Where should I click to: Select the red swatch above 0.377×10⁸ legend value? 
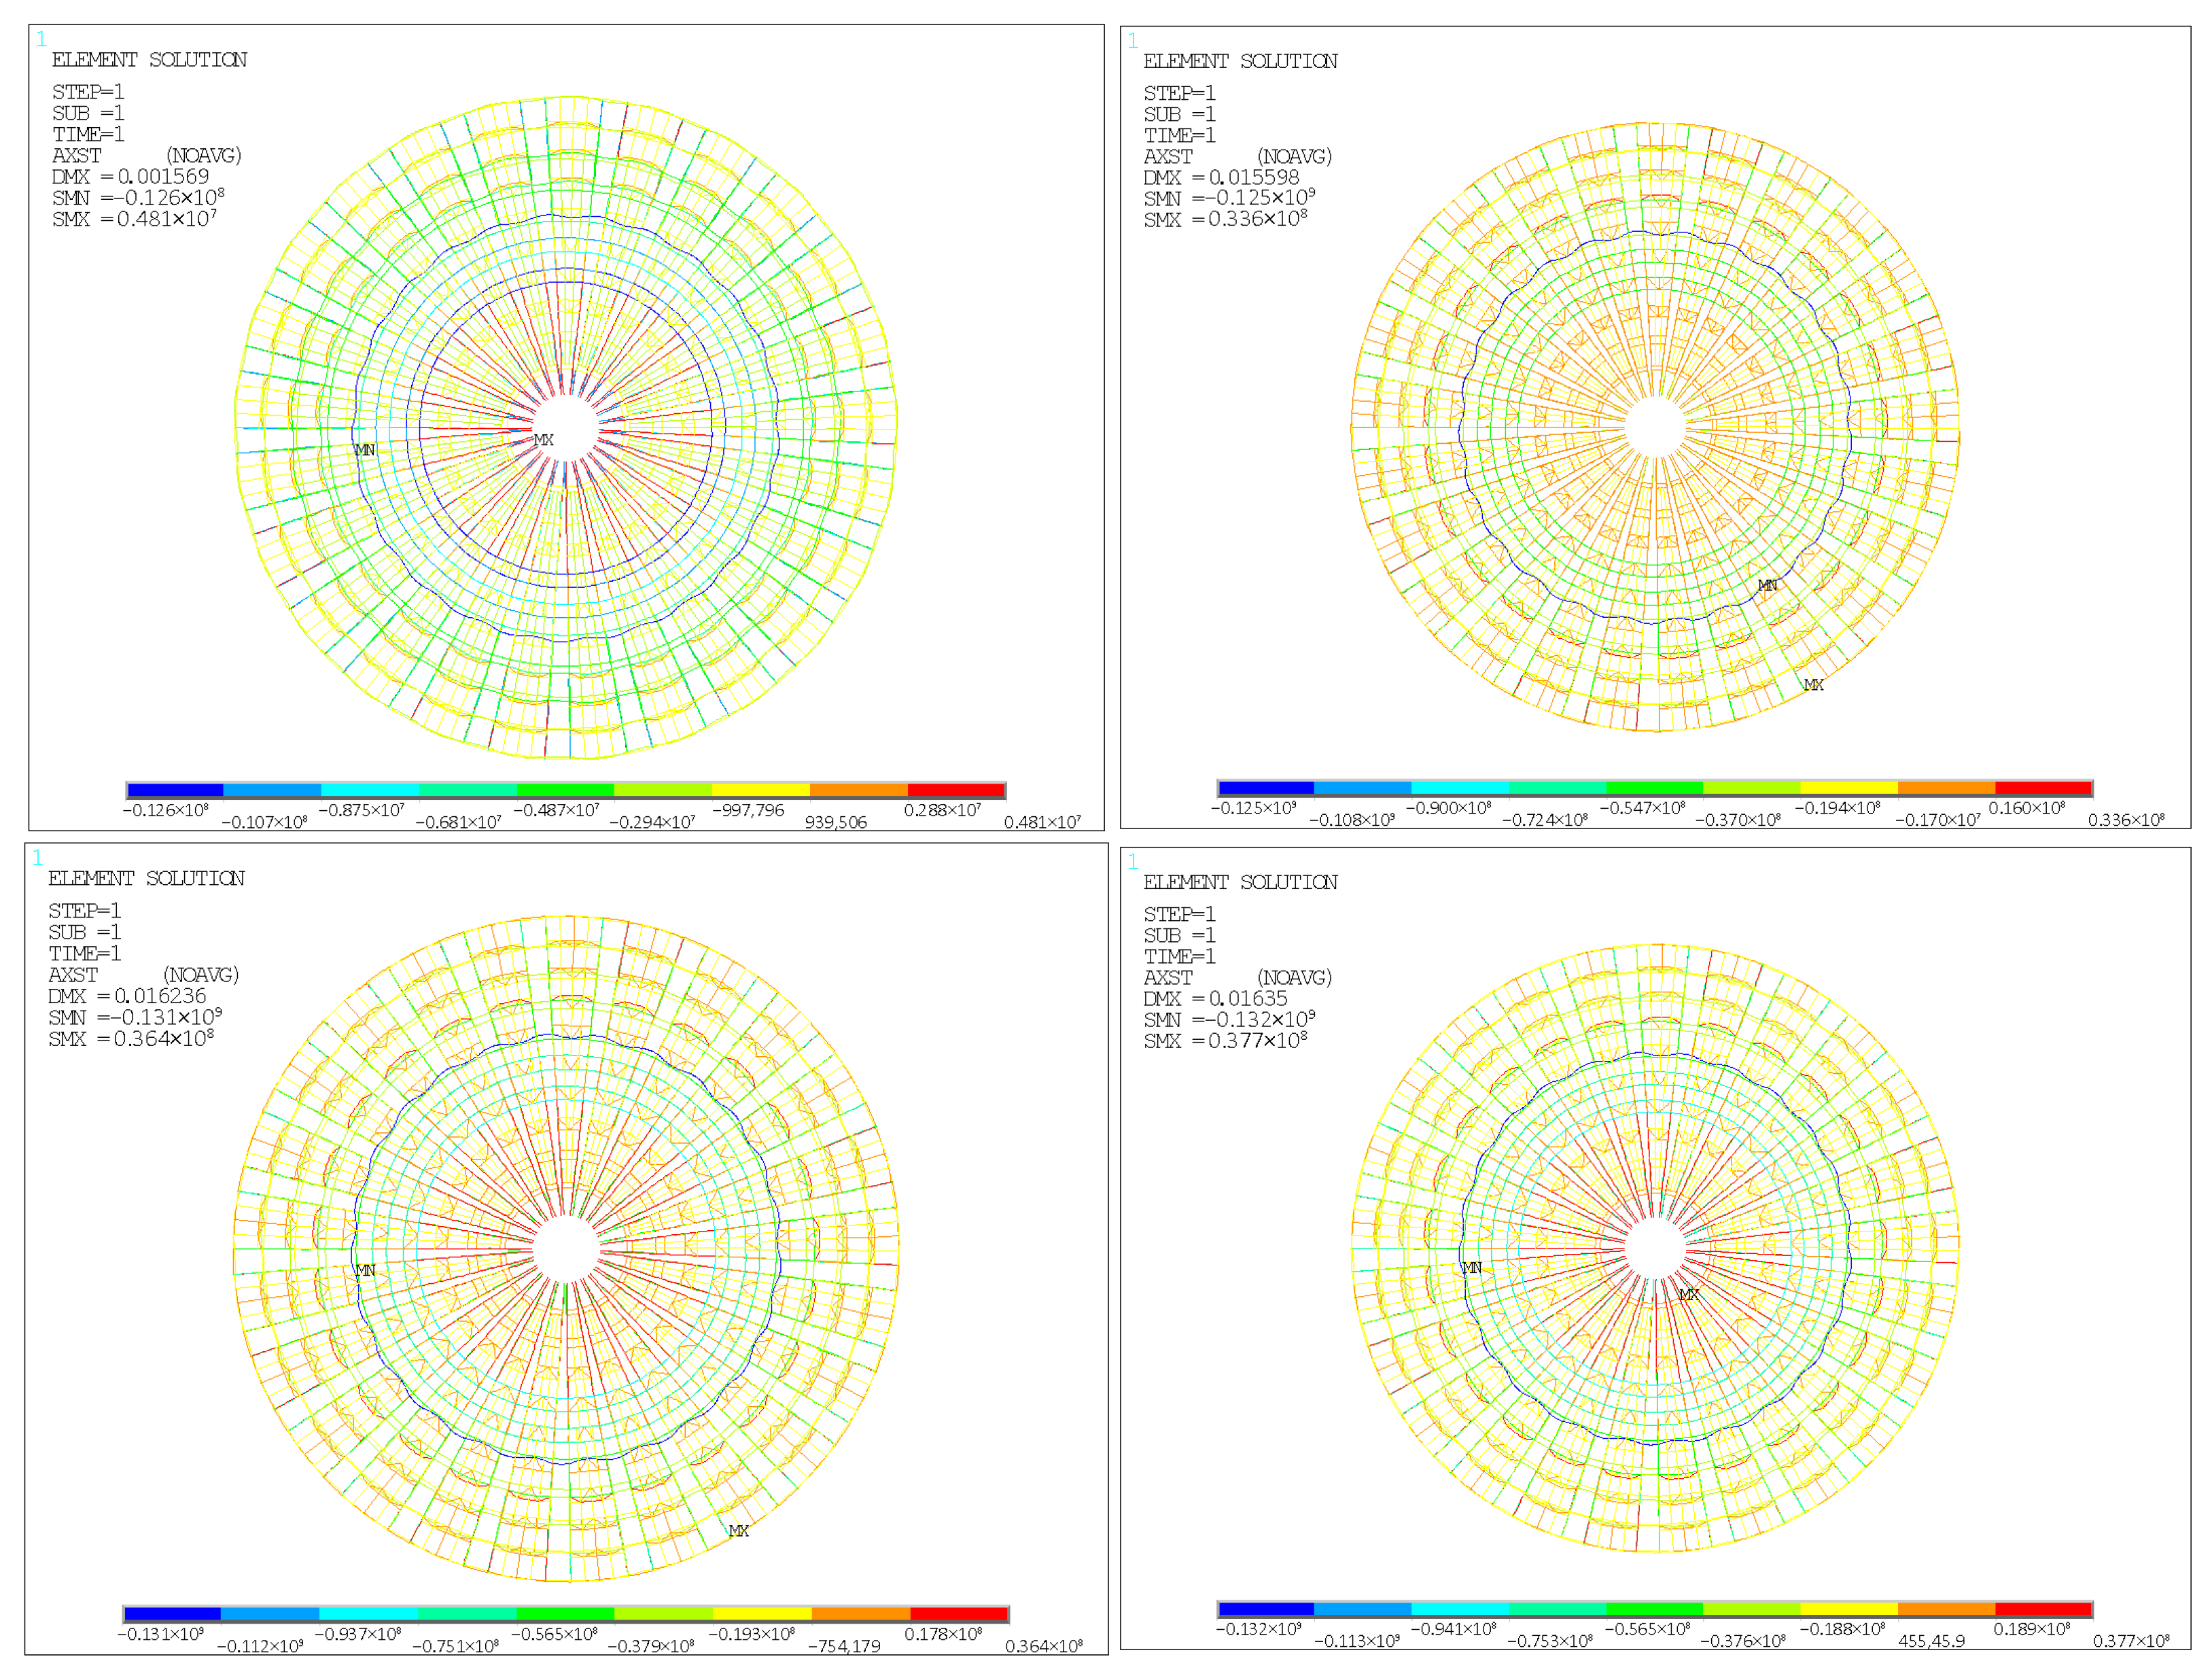pos(2043,1609)
